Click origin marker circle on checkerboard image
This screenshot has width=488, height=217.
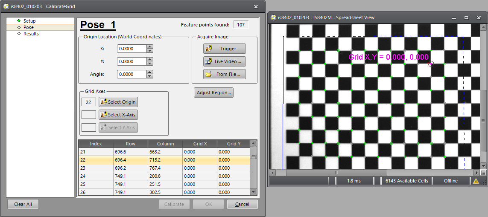click(x=430, y=64)
